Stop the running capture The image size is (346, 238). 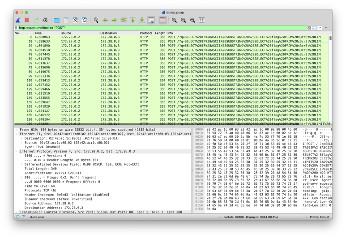click(27, 20)
